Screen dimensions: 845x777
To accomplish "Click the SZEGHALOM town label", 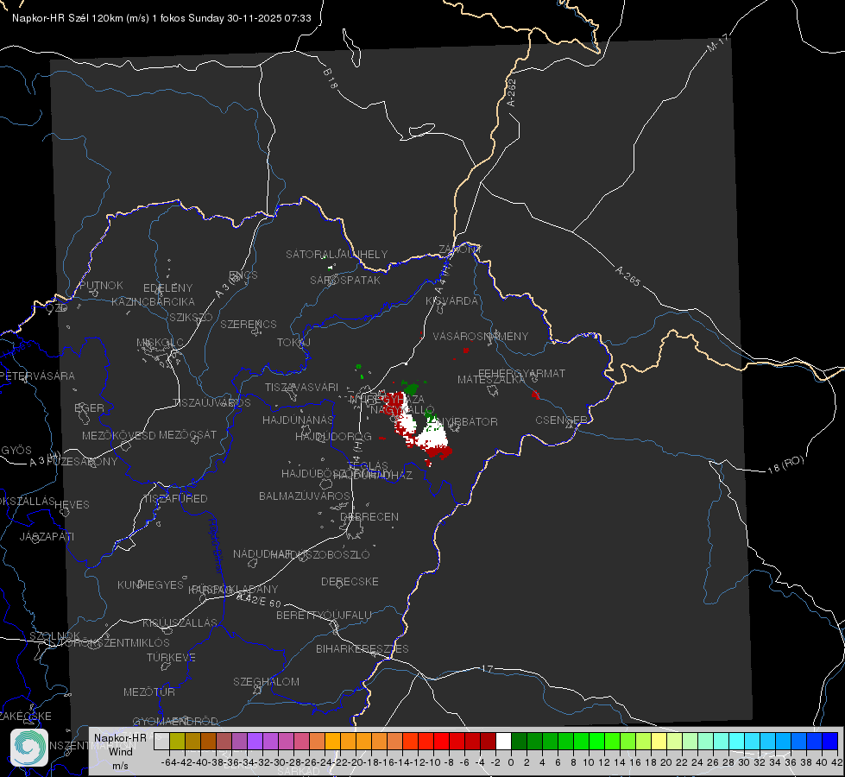I will click(266, 681).
